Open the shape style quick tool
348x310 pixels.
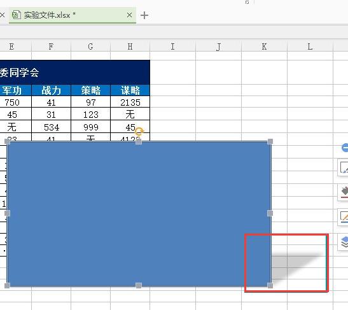(x=344, y=167)
